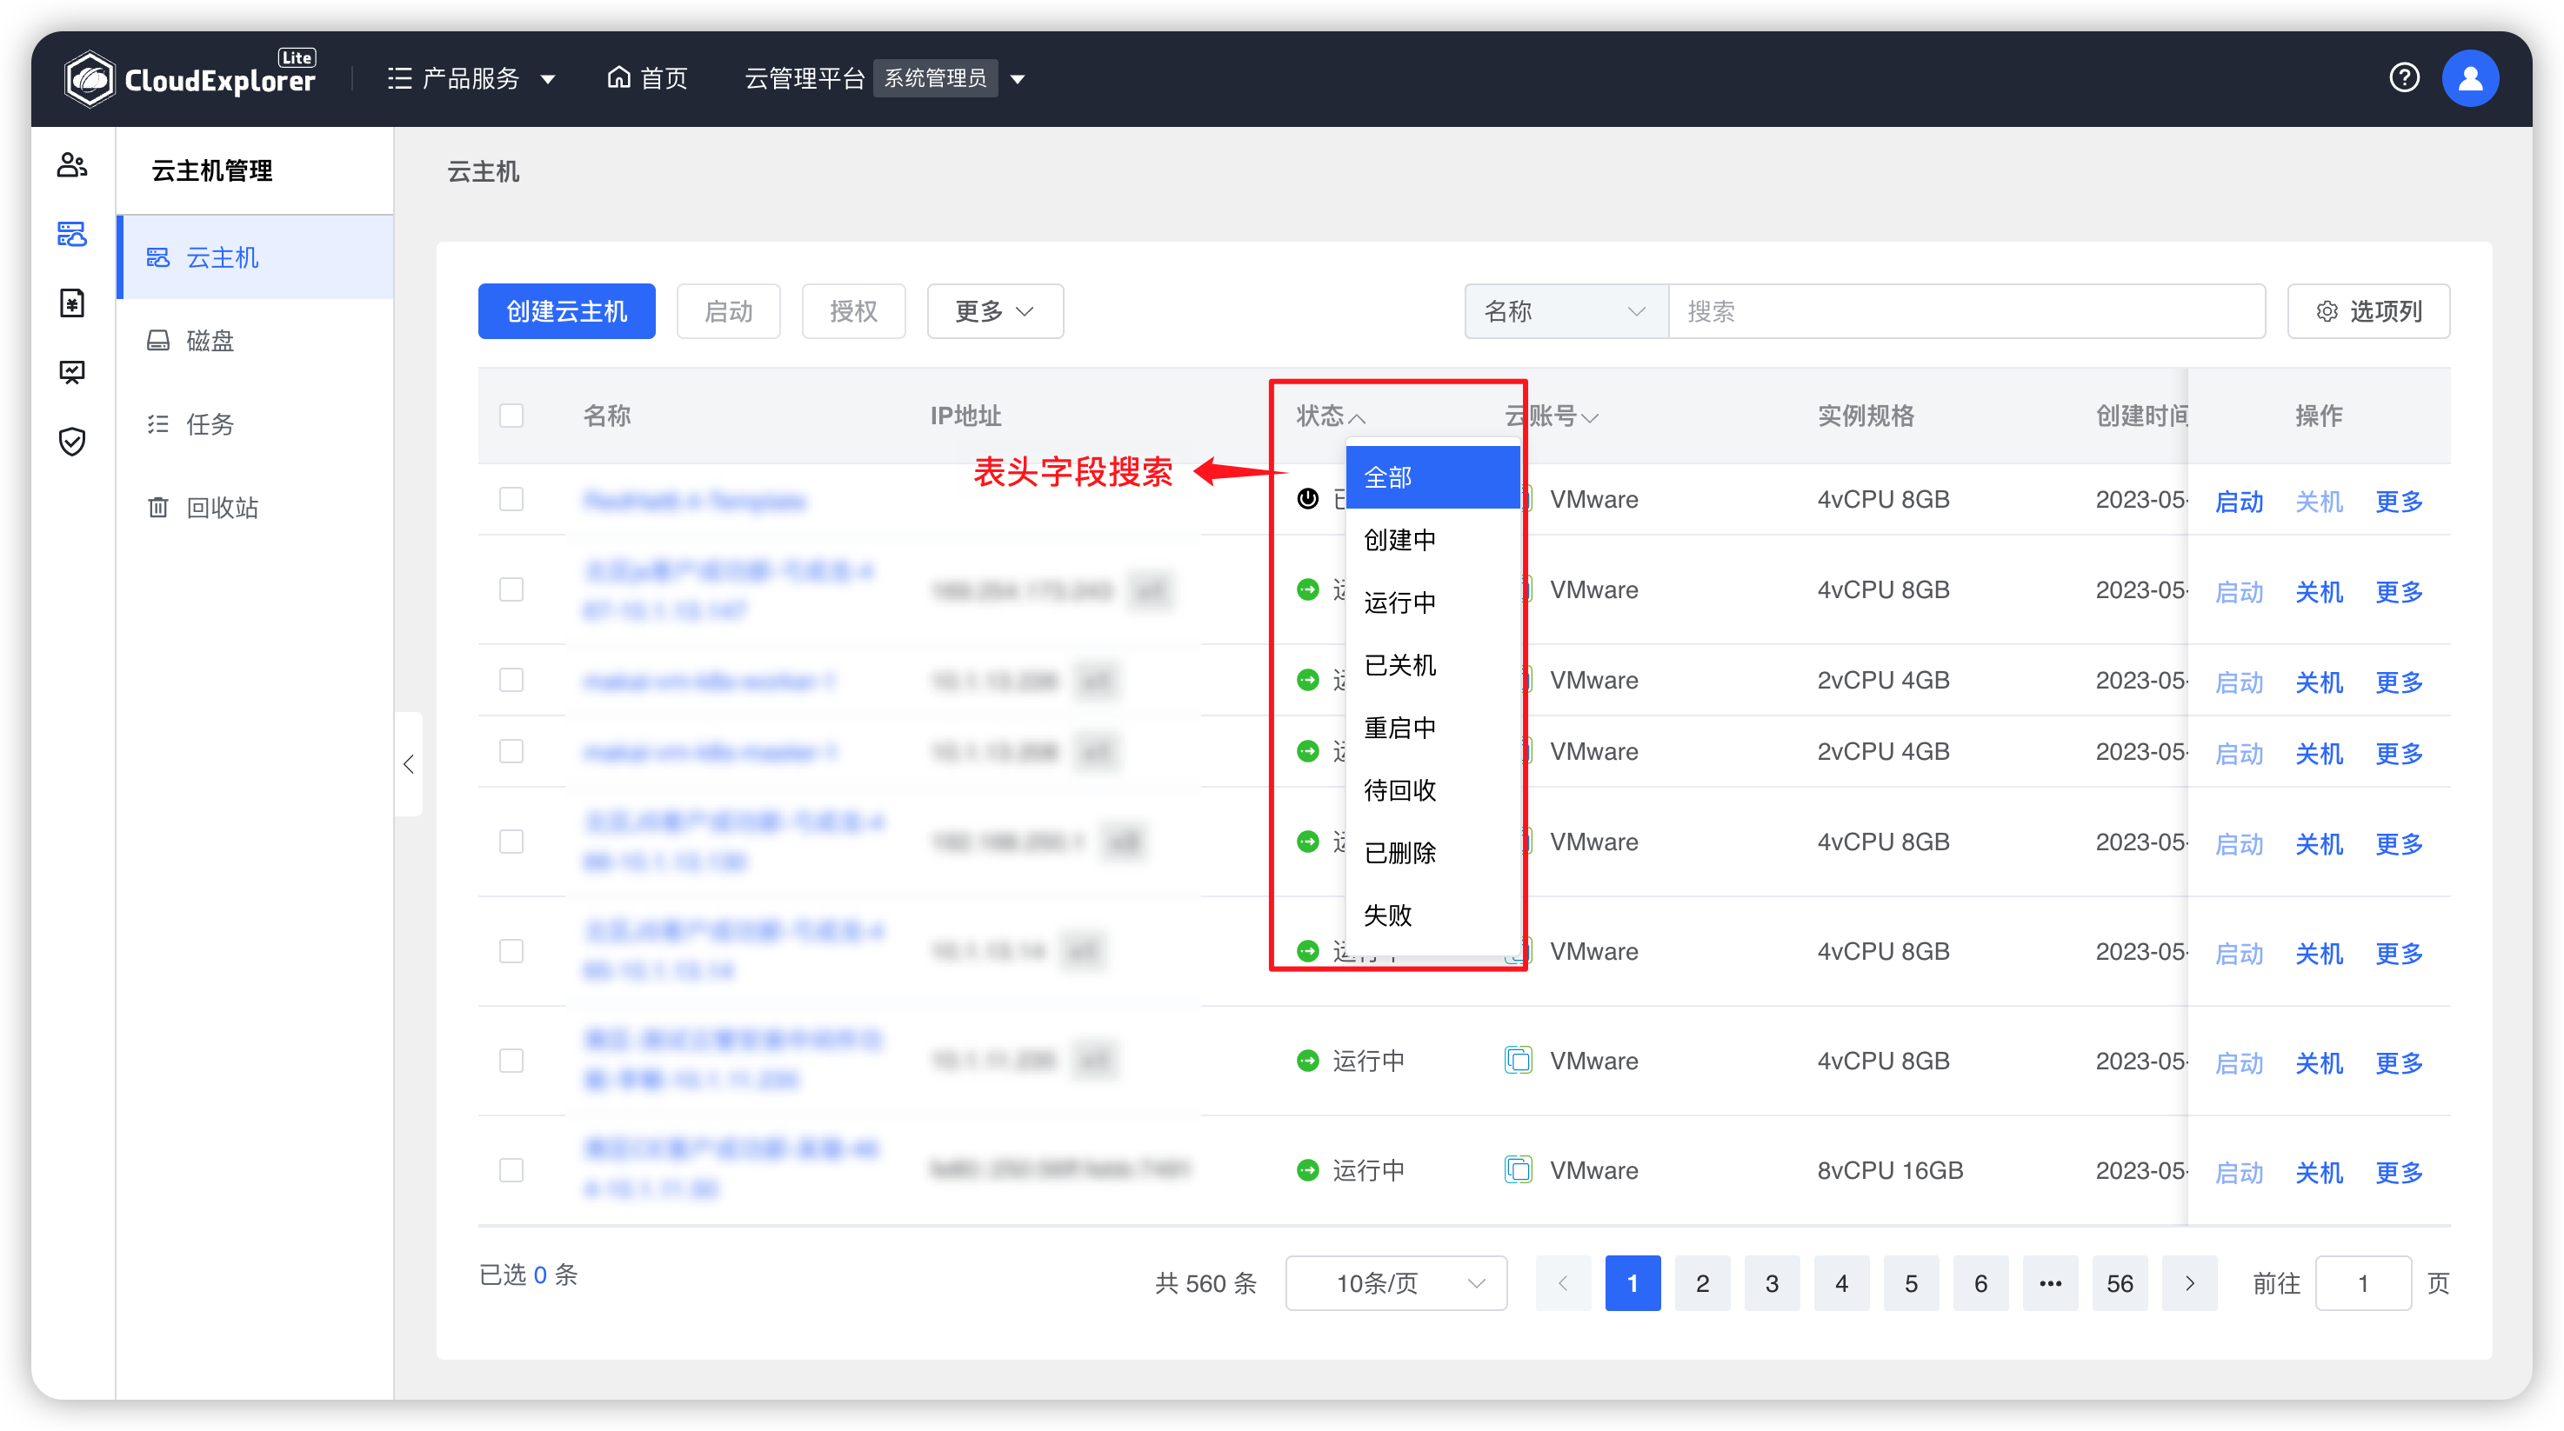The image size is (2564, 1431).
Task: Filter status by 失败
Action: click(x=1432, y=915)
